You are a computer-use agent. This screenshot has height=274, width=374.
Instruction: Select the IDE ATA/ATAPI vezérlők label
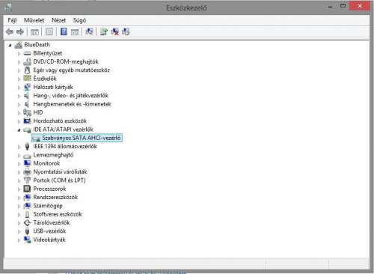click(x=63, y=130)
